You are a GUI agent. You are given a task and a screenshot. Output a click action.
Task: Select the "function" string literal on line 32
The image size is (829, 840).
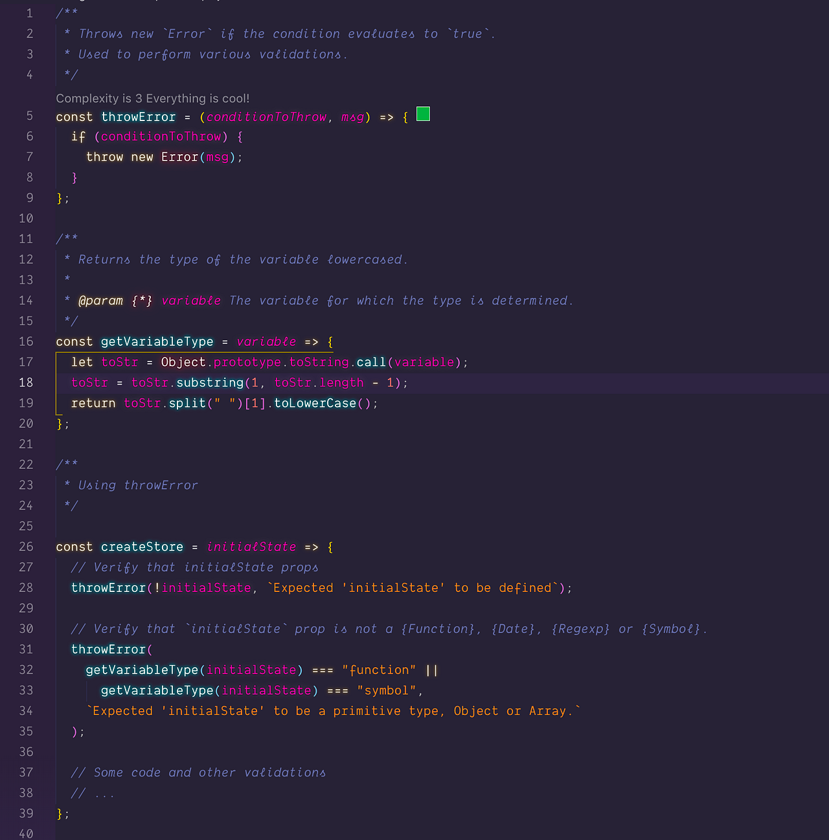click(379, 670)
